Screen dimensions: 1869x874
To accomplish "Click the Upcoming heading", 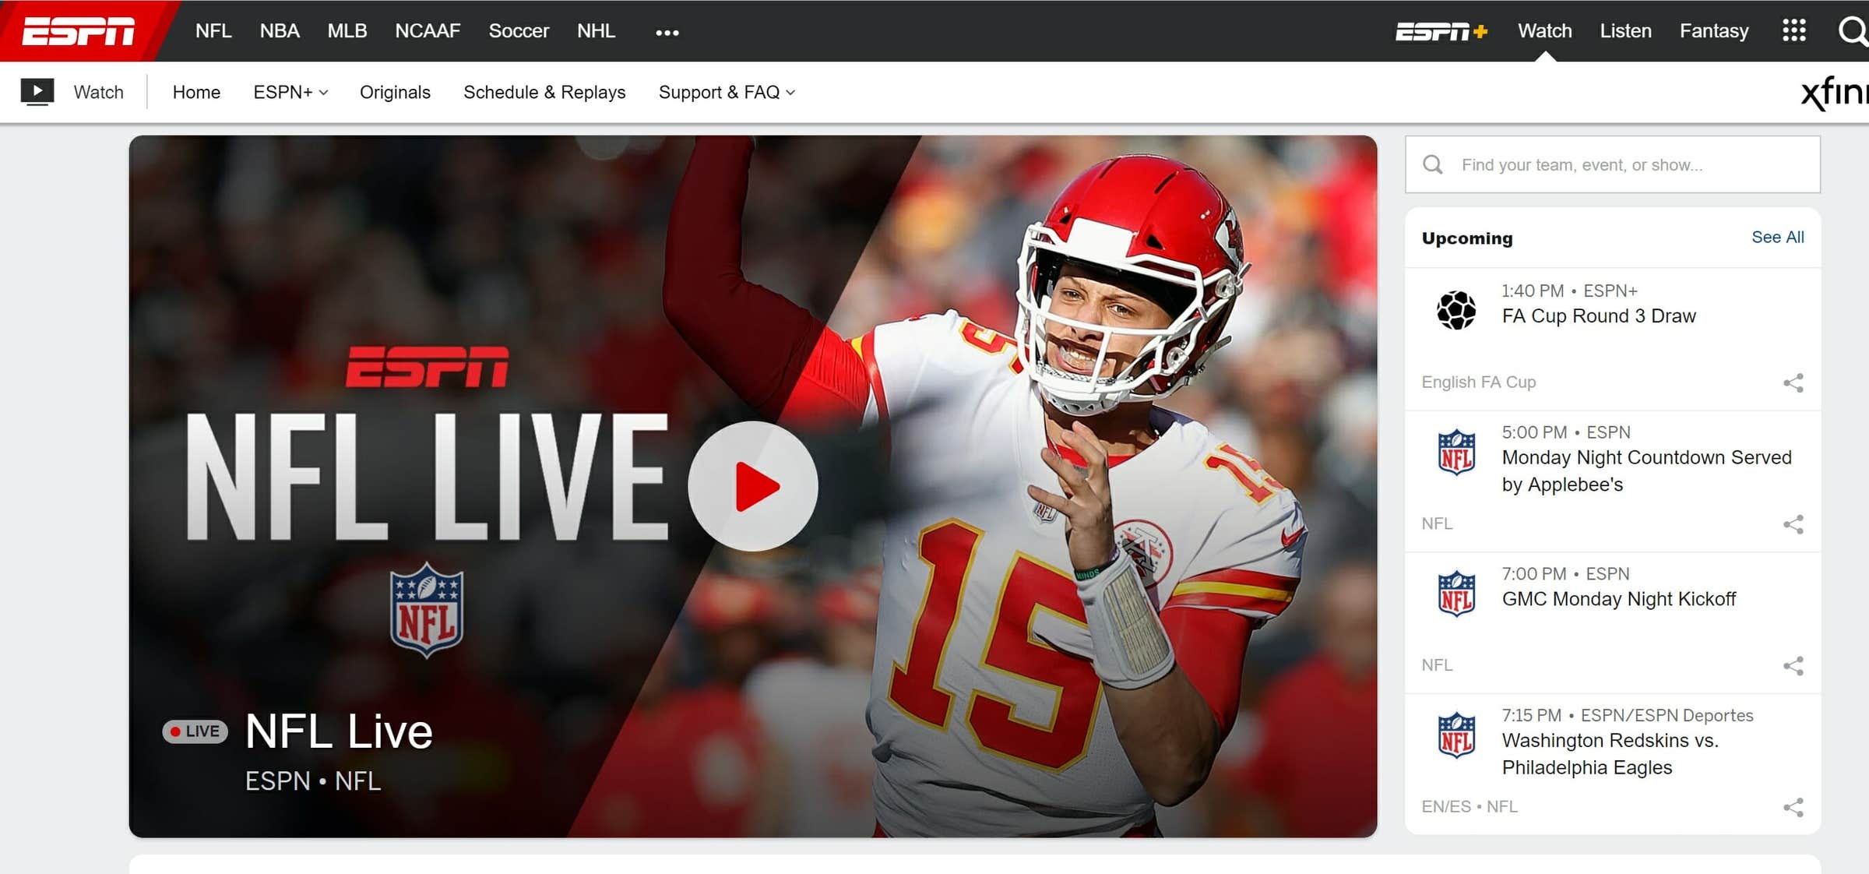I will [1467, 238].
